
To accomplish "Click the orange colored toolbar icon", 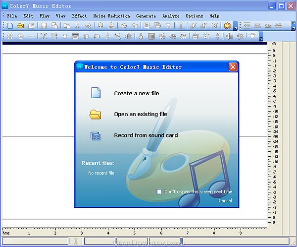I will click(x=227, y=26).
